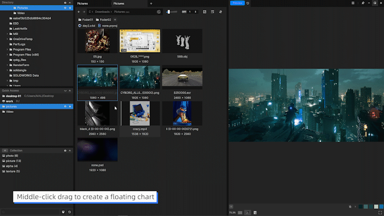This screenshot has width=384, height=216.
Task: Click the image info icon next to the eyedropper
Action: 255,213
